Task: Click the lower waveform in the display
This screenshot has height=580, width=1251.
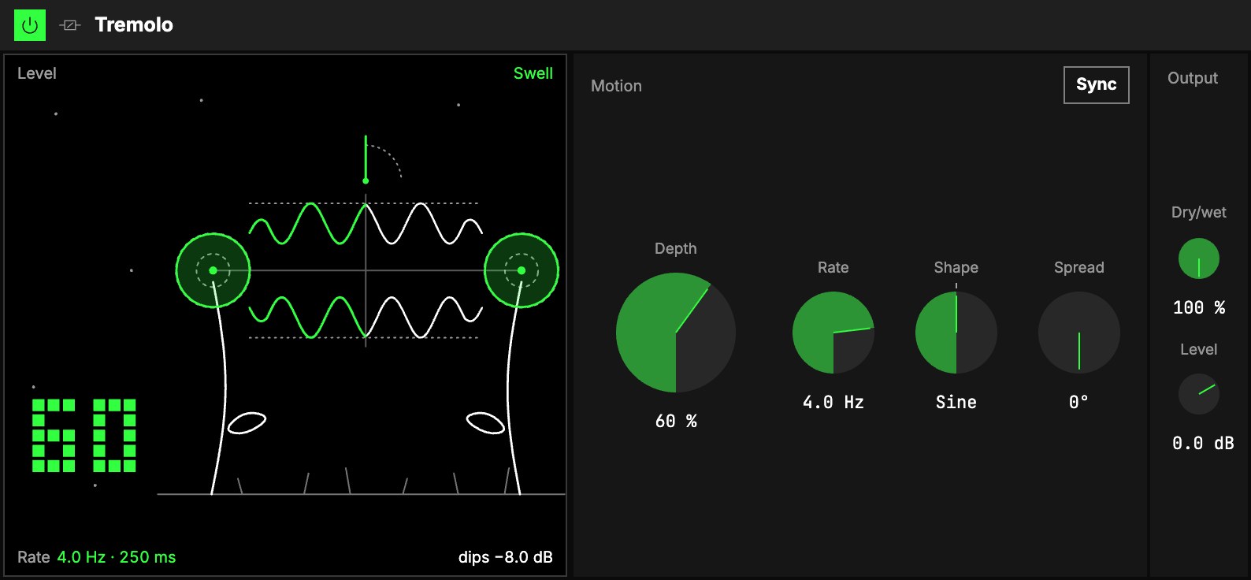Action: 366,317
